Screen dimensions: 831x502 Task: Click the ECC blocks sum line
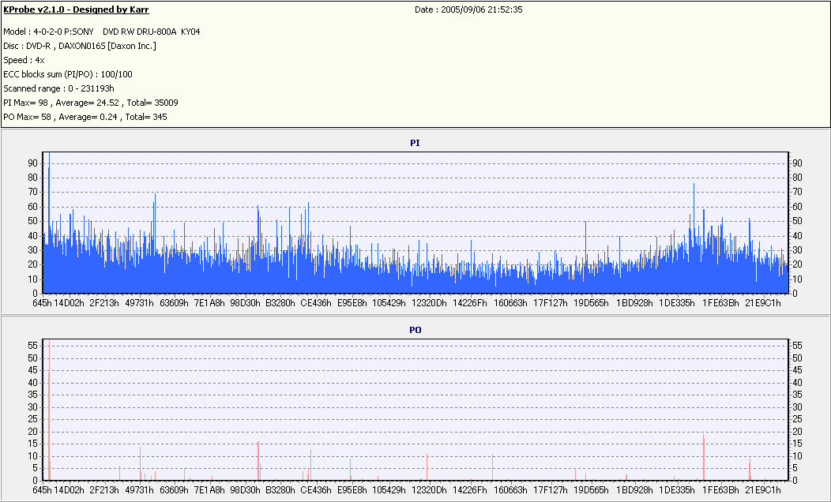pos(68,75)
